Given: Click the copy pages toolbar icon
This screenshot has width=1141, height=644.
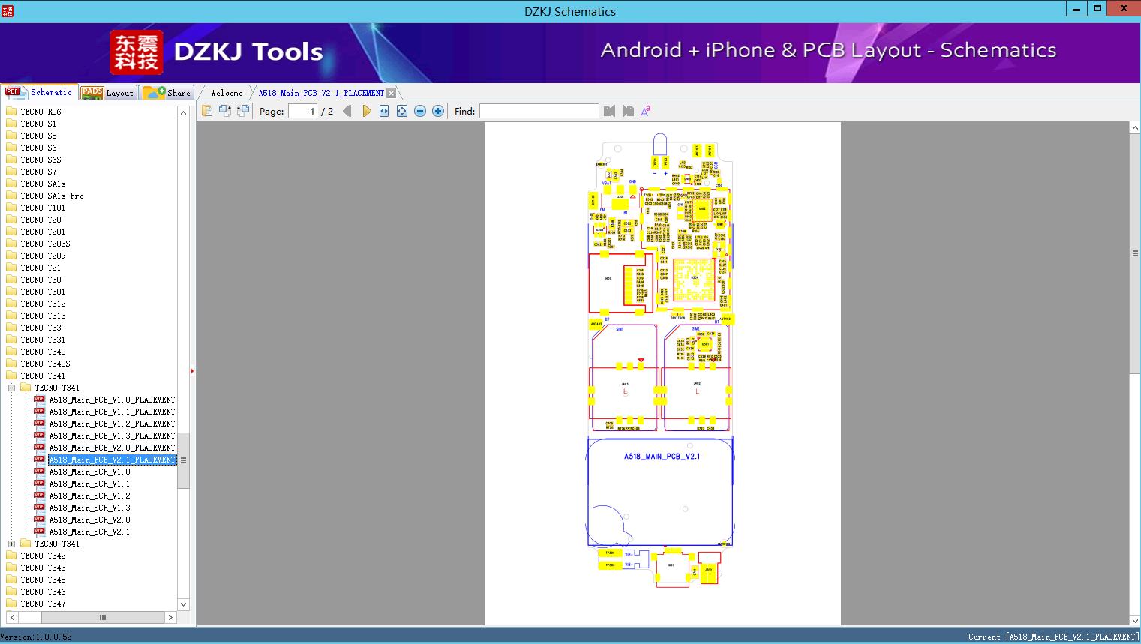Looking at the screenshot, I should [207, 111].
